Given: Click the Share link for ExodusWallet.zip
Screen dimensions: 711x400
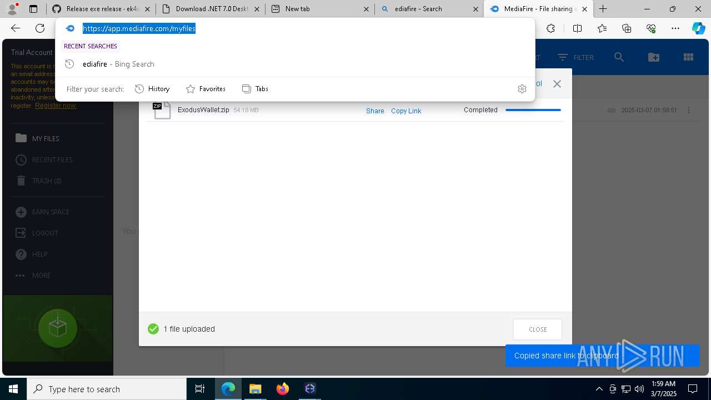Looking at the screenshot, I should 375,111.
